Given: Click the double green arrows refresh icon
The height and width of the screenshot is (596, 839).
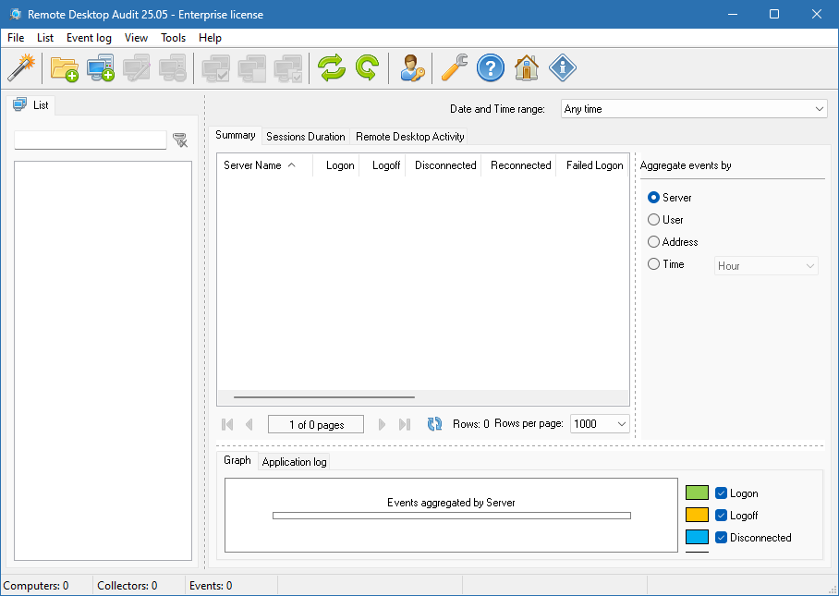Looking at the screenshot, I should [x=331, y=68].
